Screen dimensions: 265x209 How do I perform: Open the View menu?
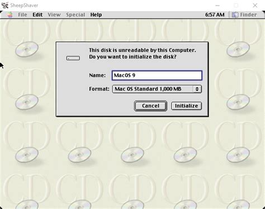click(x=54, y=15)
